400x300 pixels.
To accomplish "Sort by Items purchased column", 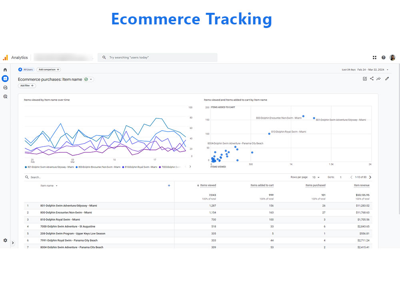I will point(316,185).
